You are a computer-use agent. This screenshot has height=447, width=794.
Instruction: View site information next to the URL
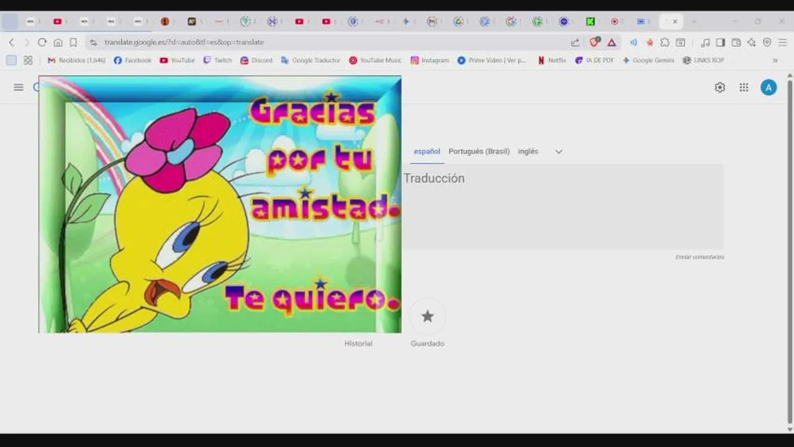coord(93,42)
